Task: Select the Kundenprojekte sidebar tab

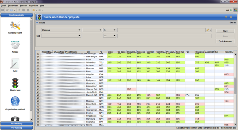Action: click(17, 15)
